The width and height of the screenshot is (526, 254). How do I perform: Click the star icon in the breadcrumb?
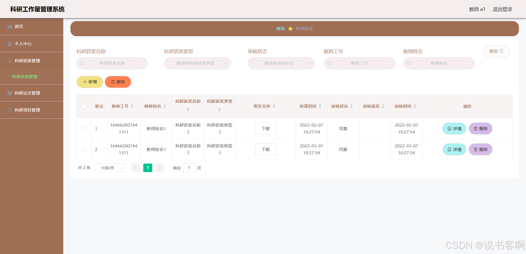click(290, 29)
